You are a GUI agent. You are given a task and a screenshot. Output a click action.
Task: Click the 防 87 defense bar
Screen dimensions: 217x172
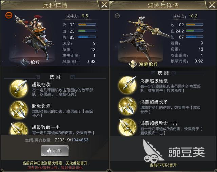tap(195, 37)
